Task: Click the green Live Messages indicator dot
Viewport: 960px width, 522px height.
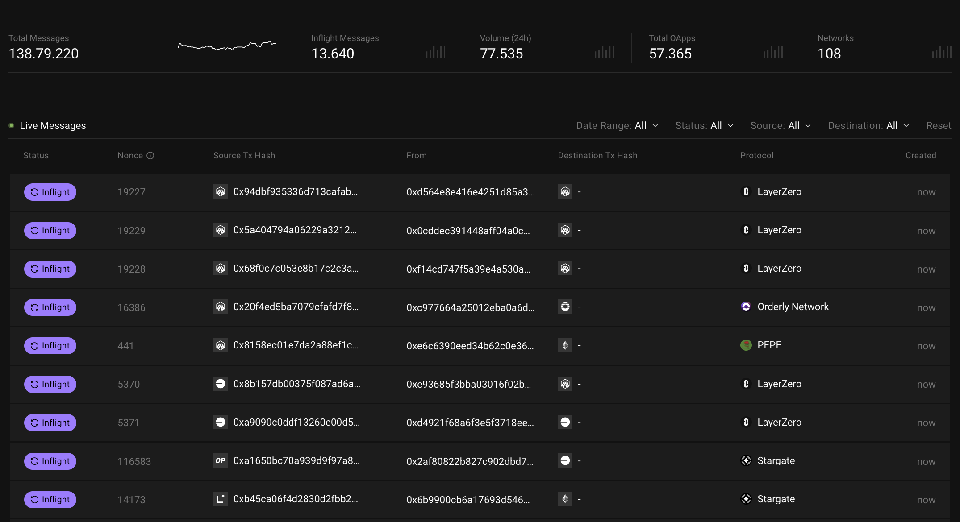Action: 12,126
